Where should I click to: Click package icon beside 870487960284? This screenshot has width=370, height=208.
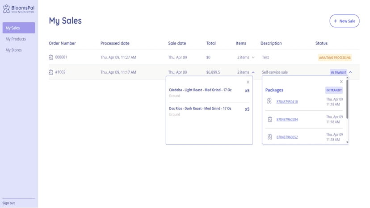pyautogui.click(x=270, y=119)
